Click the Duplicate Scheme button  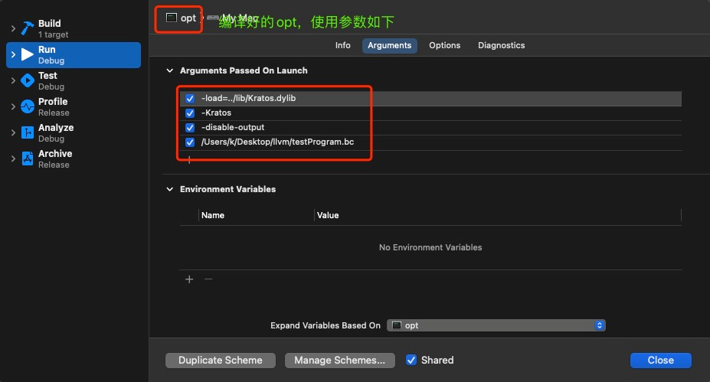(x=221, y=360)
